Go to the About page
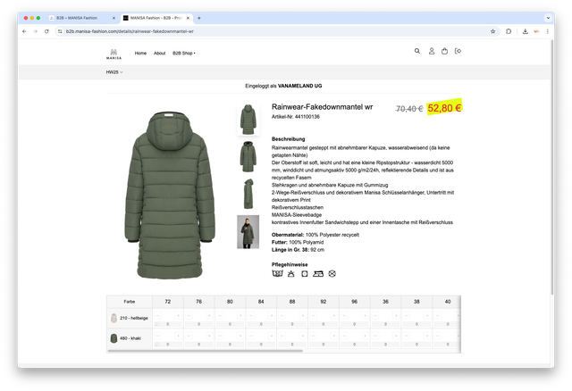This screenshot has height=391, width=572. pos(159,53)
